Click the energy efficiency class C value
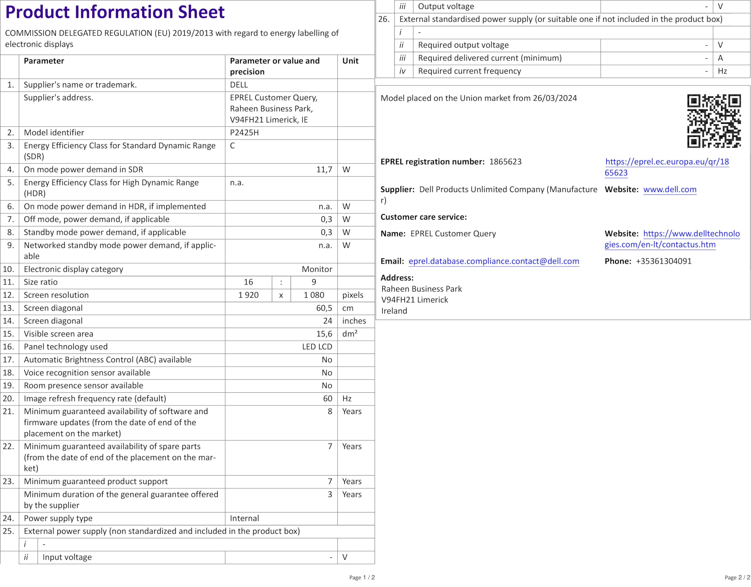 point(232,146)
